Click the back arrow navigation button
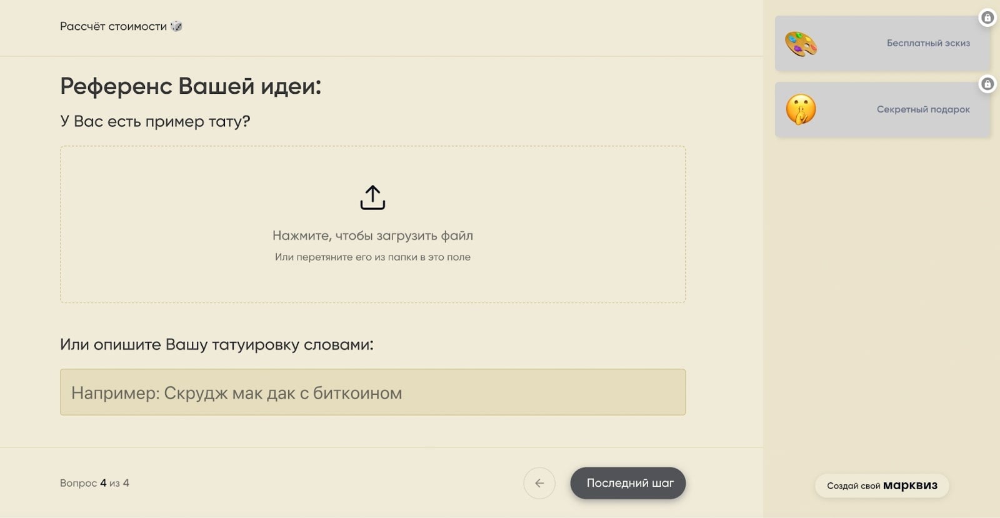This screenshot has height=518, width=1000. point(539,483)
